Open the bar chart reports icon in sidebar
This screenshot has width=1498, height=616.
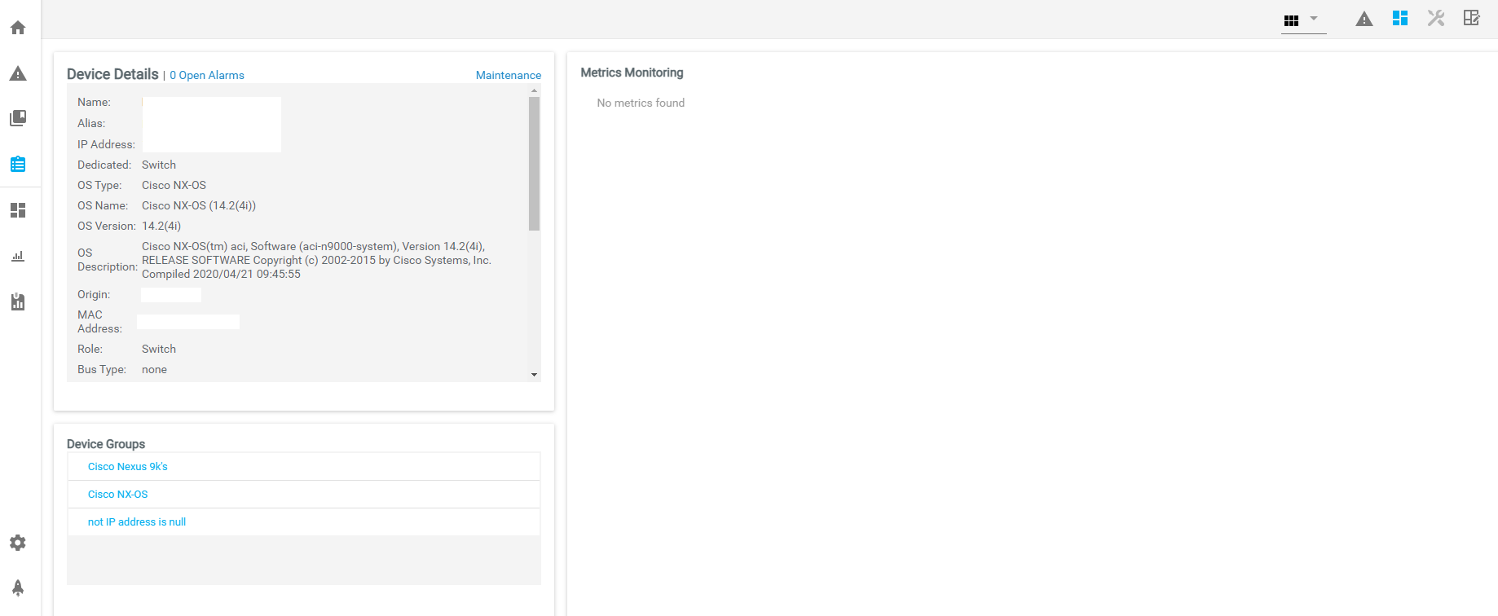click(18, 256)
